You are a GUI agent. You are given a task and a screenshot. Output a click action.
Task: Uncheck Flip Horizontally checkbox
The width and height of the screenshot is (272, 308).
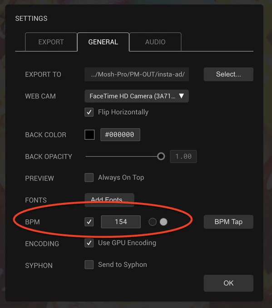coord(89,112)
